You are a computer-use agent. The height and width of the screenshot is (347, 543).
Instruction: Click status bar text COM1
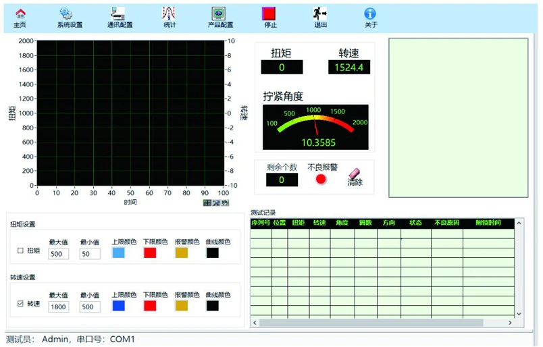(122, 339)
